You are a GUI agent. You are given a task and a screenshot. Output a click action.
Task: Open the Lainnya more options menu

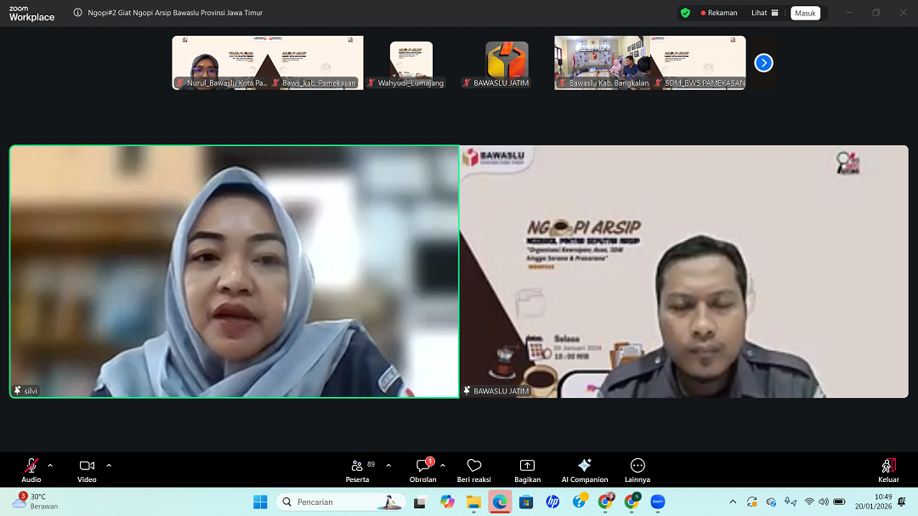coord(637,470)
